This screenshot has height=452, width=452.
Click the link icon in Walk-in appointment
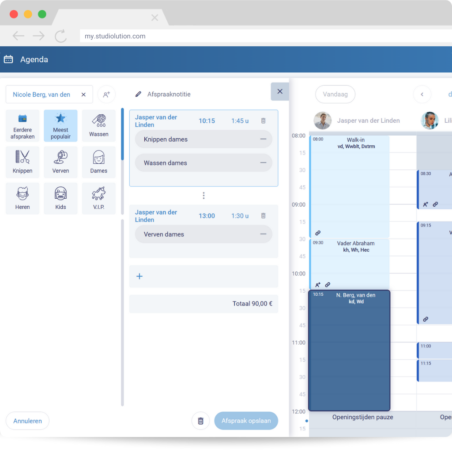pos(318,233)
